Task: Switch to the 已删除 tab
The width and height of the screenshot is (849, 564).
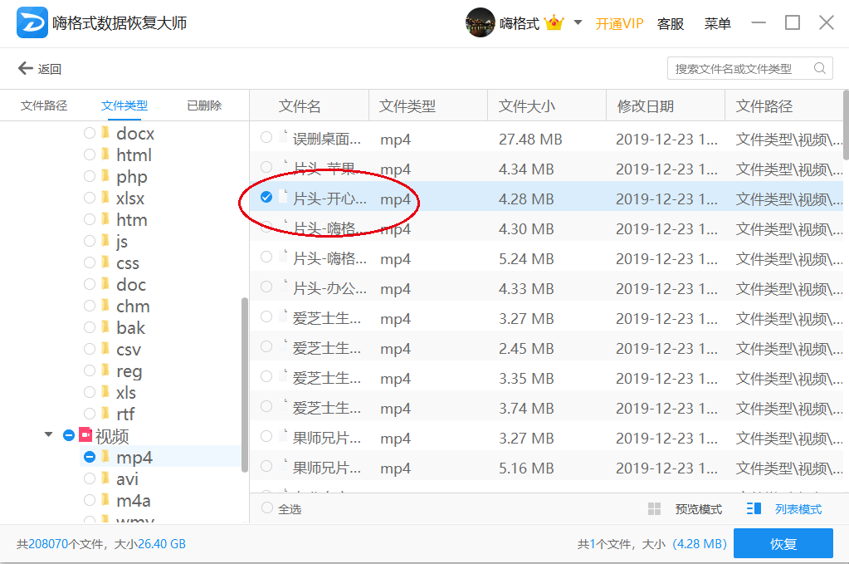Action: tap(204, 105)
